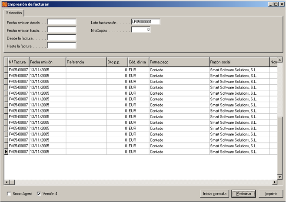Uncheck the Versión 4 checkbox
286x202 pixels.
point(39,194)
